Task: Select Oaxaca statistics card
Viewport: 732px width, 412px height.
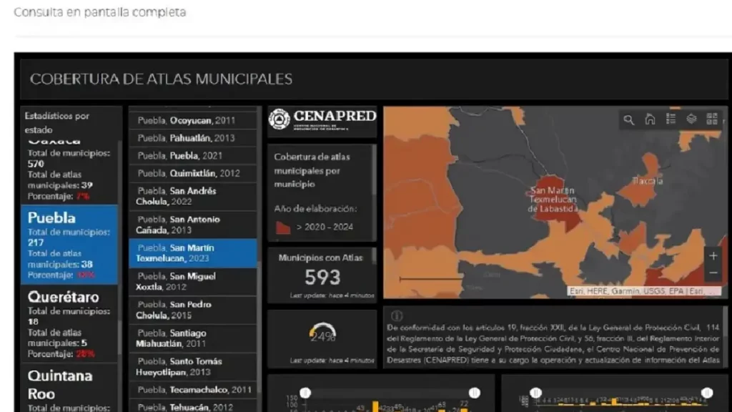Action: click(69, 171)
